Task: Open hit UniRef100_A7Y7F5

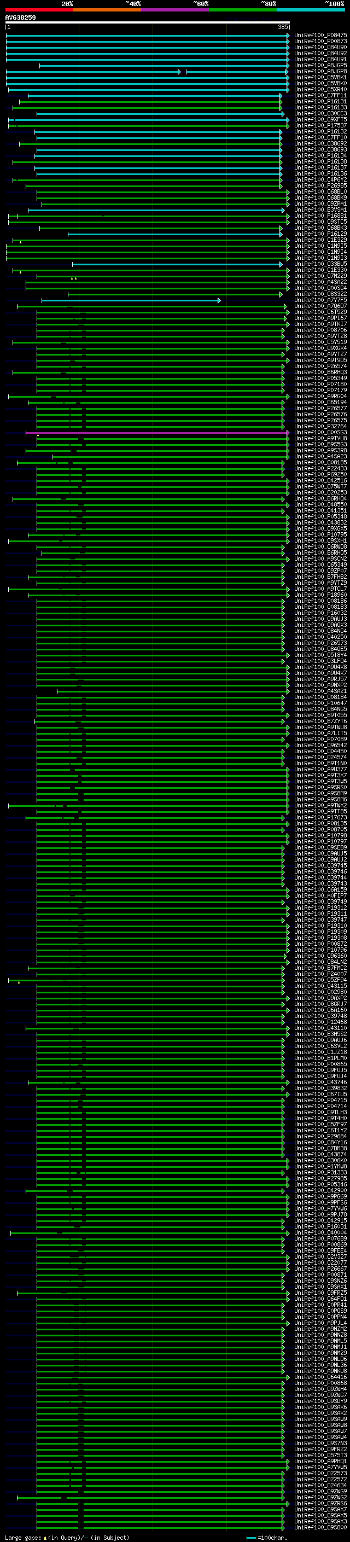Action: coord(320,300)
